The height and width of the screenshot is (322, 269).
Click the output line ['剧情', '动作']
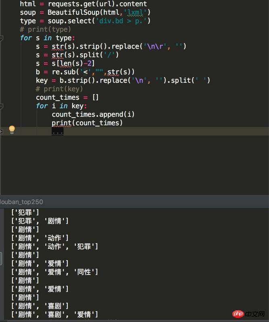pyautogui.click(x=40, y=238)
